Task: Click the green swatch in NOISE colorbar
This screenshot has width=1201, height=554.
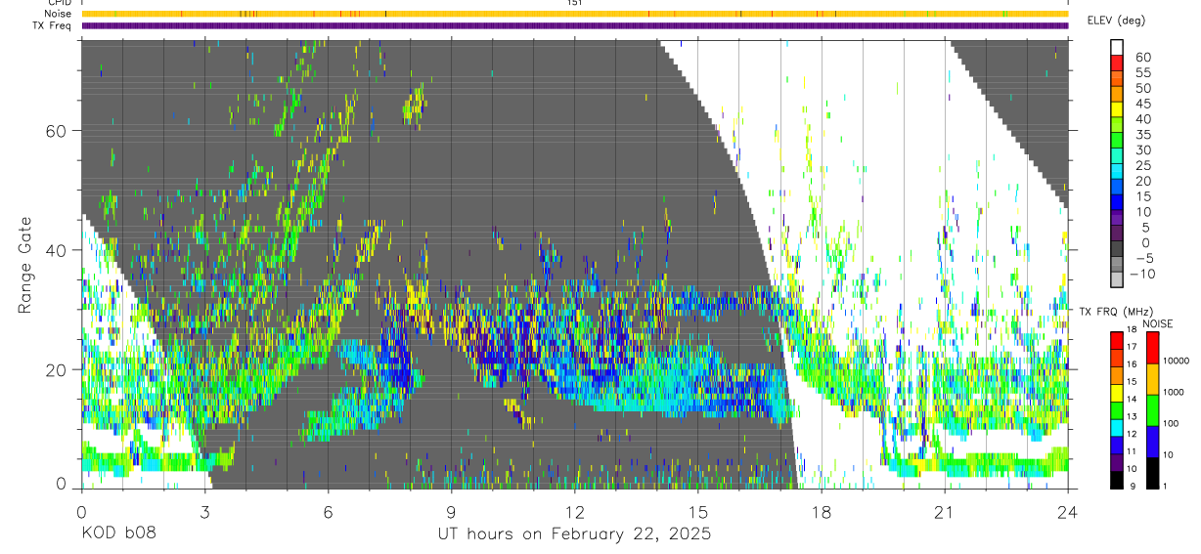Action: click(x=1152, y=410)
